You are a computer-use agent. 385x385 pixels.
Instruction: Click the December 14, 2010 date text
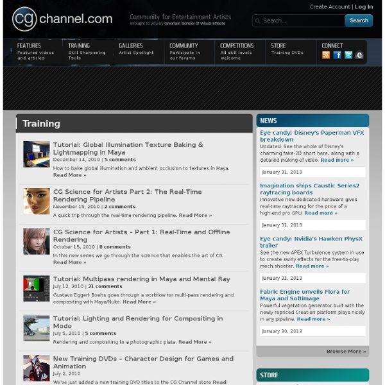[x=76, y=160]
